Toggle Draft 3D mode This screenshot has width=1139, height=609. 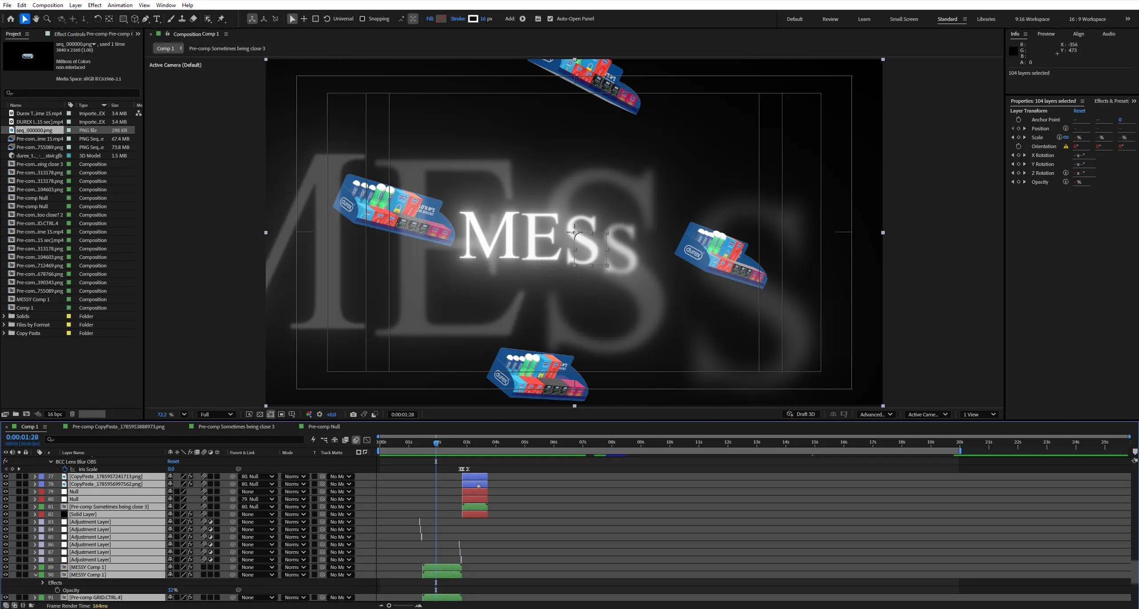click(x=801, y=414)
